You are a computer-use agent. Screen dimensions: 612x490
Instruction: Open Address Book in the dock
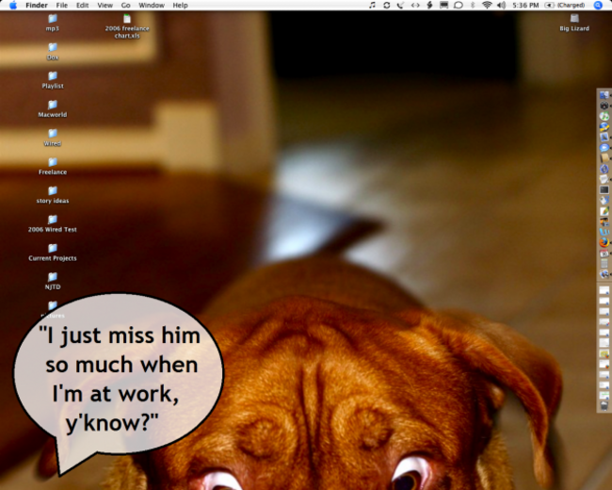point(604,158)
